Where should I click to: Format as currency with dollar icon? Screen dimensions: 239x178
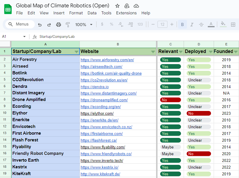point(102,24)
